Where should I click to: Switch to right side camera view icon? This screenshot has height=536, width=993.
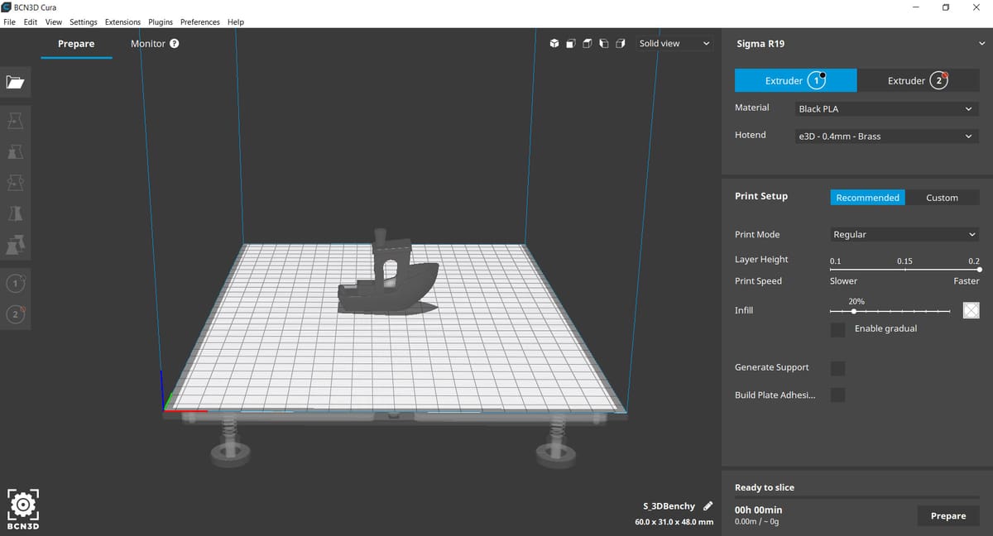[x=620, y=44]
